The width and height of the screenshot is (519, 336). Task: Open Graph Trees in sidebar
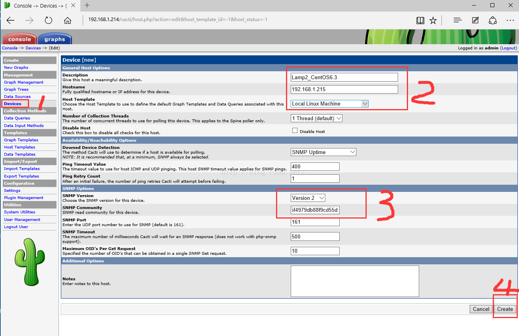(x=16, y=89)
